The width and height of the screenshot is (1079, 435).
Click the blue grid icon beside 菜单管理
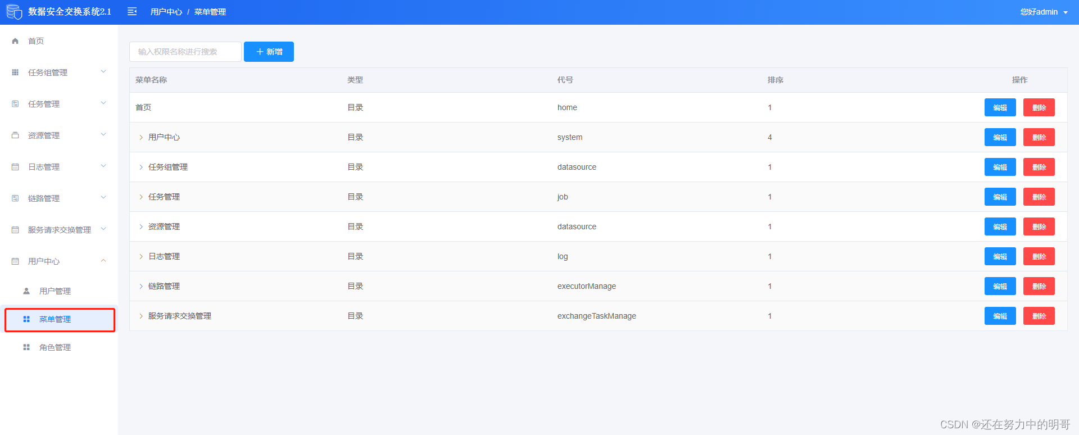[x=26, y=319]
